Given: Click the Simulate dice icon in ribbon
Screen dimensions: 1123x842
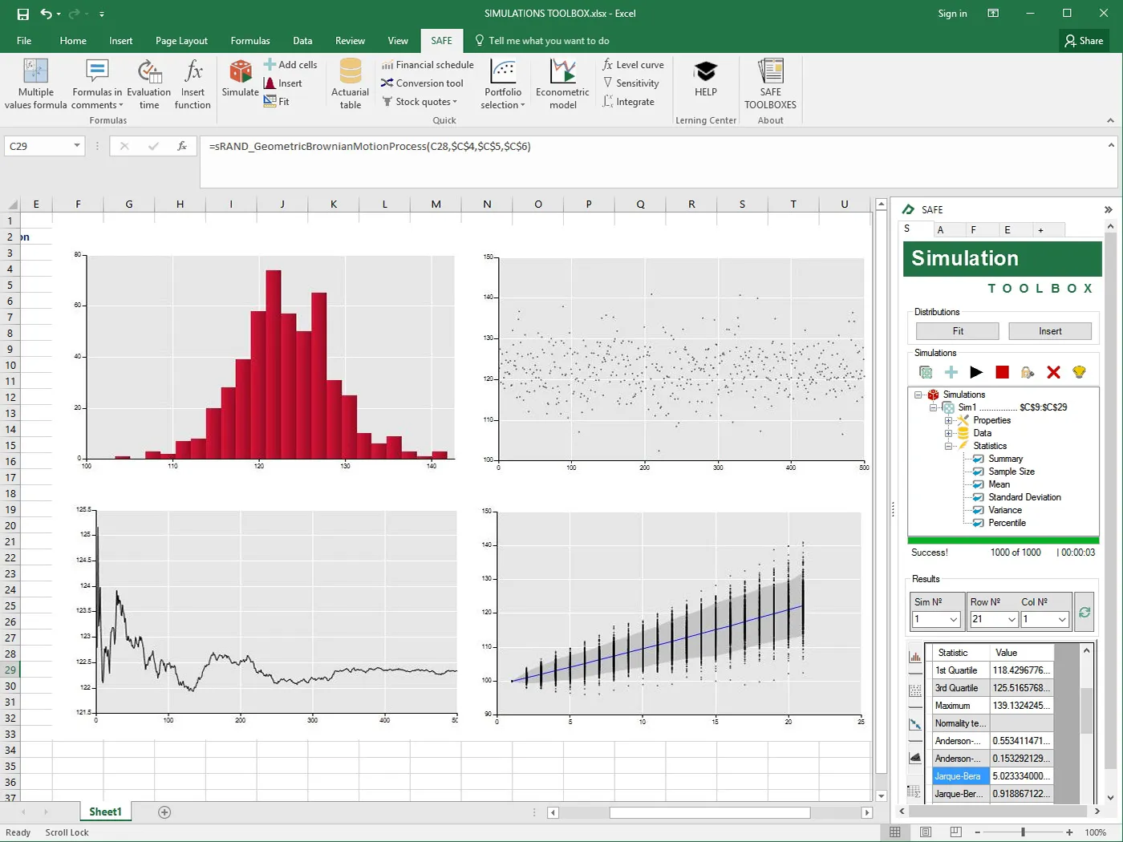Looking at the screenshot, I should [239, 80].
